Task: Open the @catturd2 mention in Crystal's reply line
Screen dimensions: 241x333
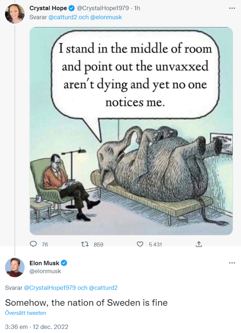Action: (62, 17)
